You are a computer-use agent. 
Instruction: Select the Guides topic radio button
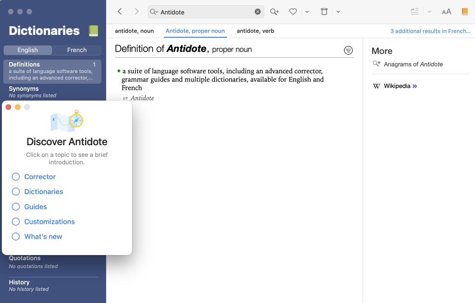[16, 207]
